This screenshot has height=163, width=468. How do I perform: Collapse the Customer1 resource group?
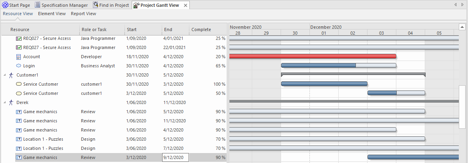click(x=4, y=75)
